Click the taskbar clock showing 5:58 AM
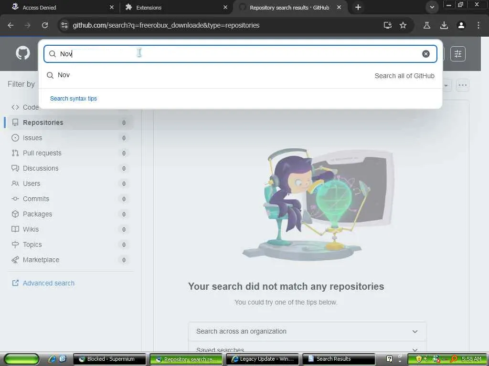 (x=471, y=359)
